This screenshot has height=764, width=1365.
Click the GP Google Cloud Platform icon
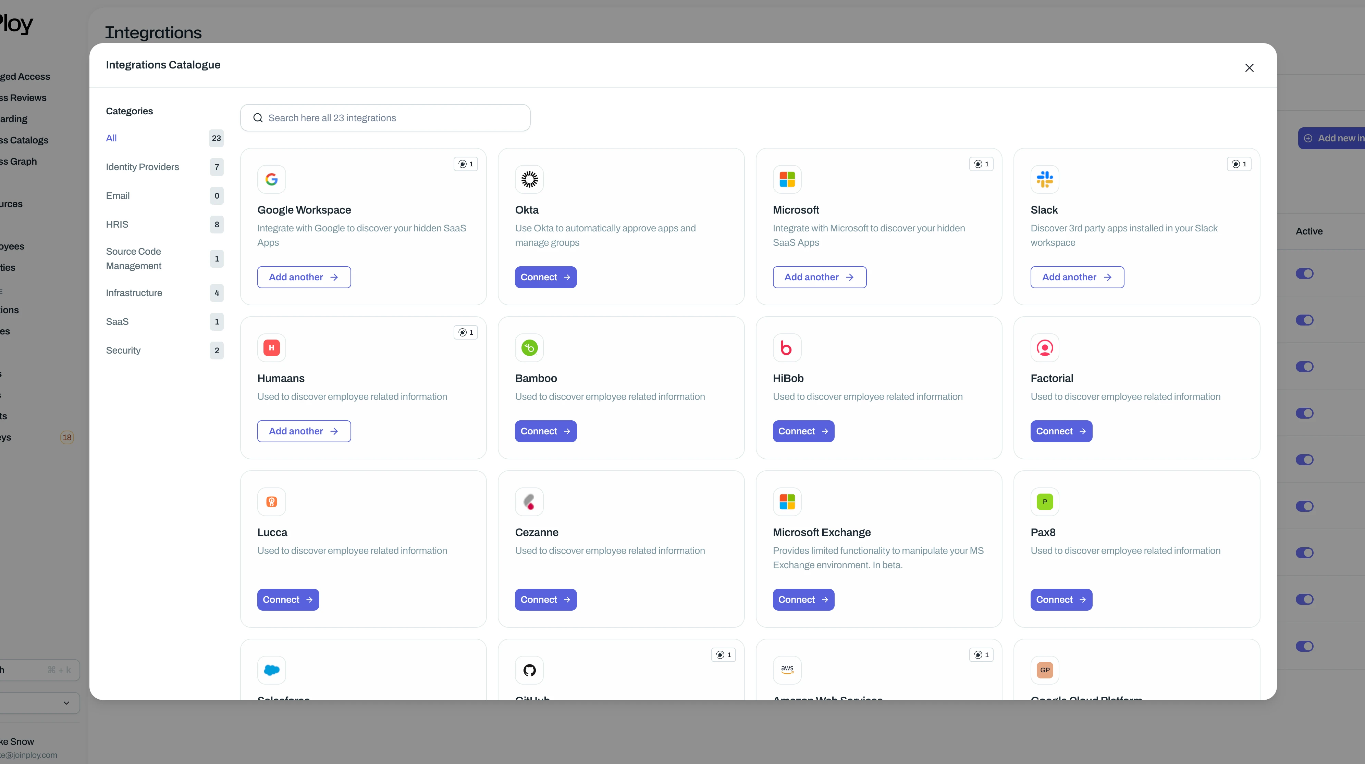coord(1044,670)
